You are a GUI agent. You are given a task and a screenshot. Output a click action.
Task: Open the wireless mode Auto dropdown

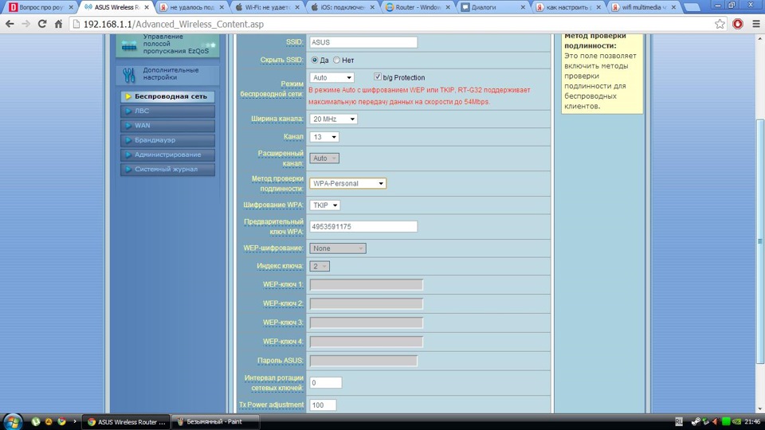[x=331, y=77]
